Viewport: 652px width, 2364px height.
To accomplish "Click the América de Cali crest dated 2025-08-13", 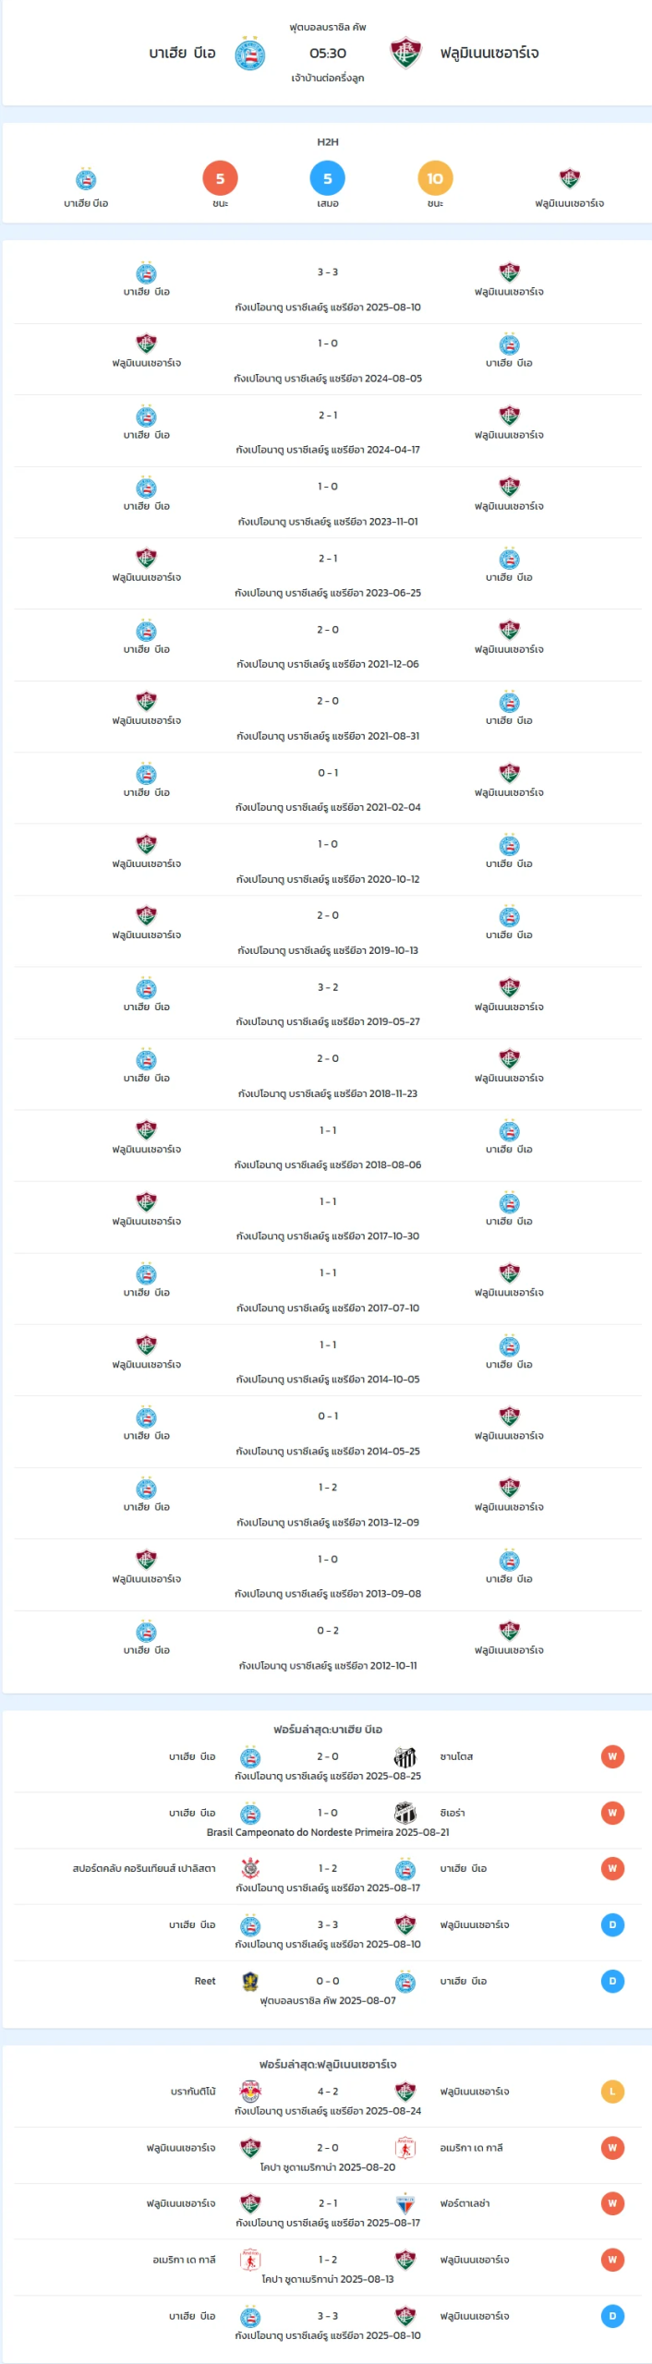I will [x=250, y=2260].
